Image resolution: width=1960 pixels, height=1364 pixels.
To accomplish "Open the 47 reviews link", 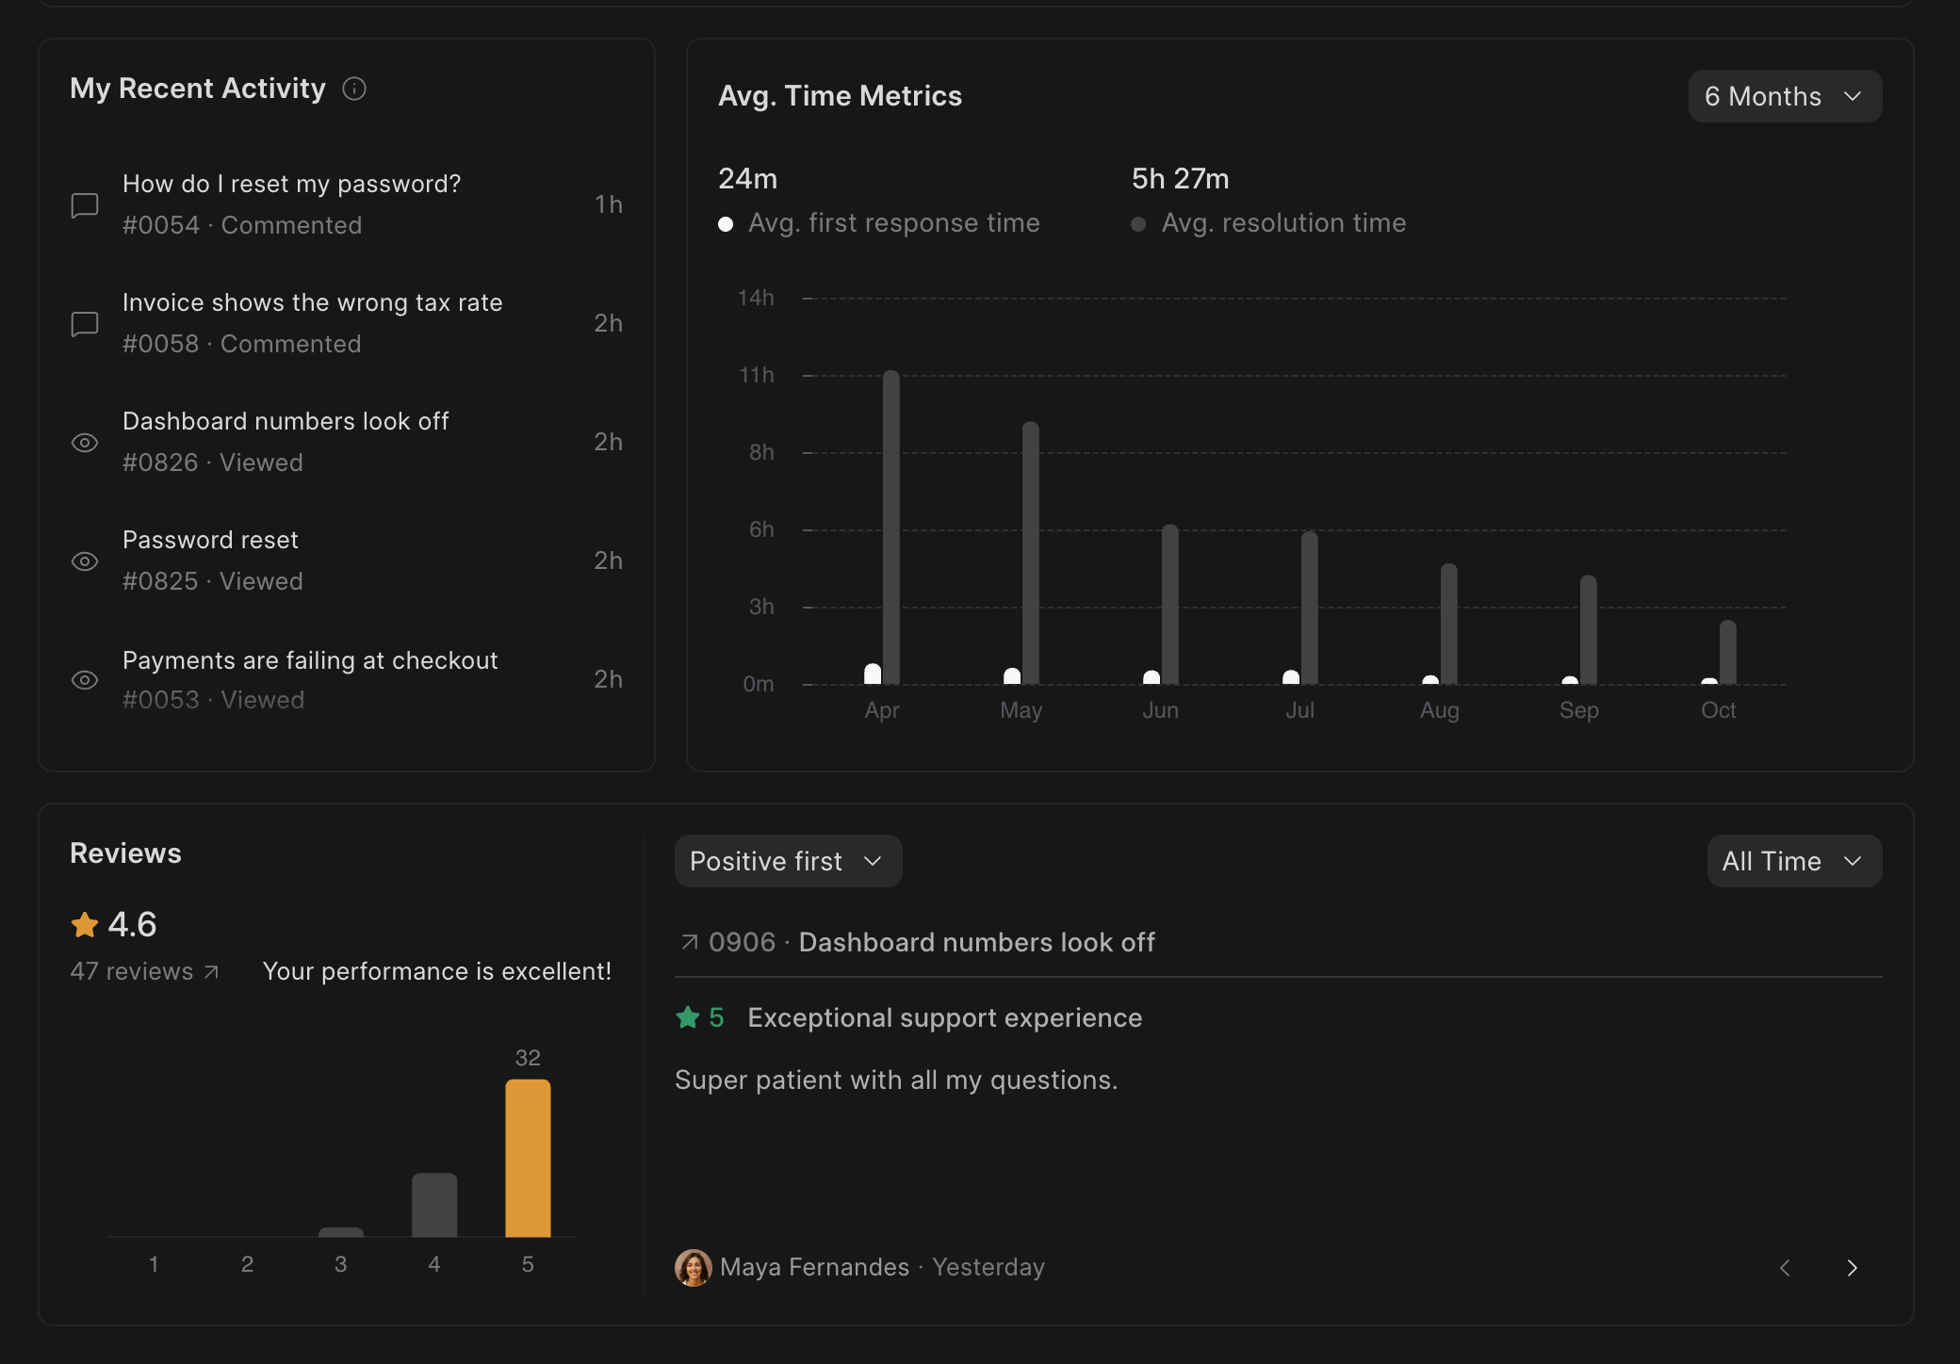I will click(144, 971).
